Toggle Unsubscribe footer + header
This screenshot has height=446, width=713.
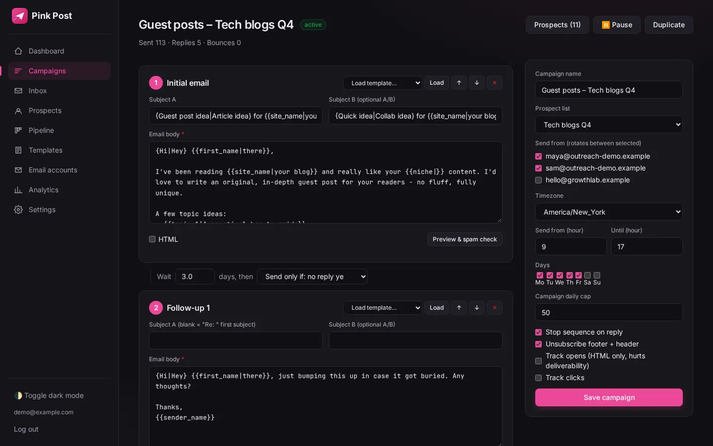(539, 344)
